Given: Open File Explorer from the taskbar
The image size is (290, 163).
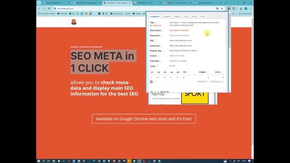Looking at the screenshot, I should (53, 161).
